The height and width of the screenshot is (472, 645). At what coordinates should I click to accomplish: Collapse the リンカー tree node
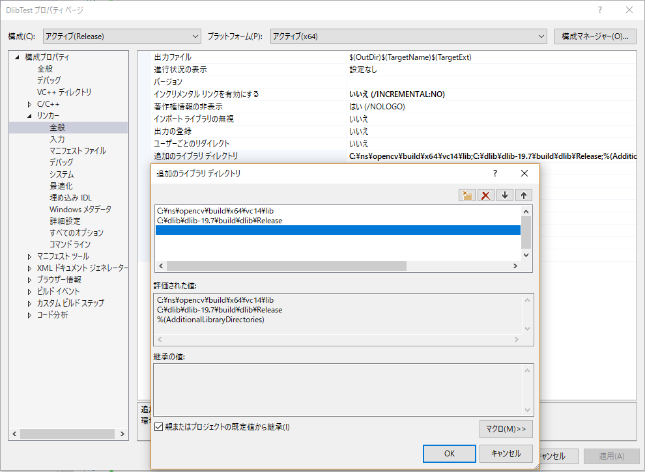(x=29, y=115)
